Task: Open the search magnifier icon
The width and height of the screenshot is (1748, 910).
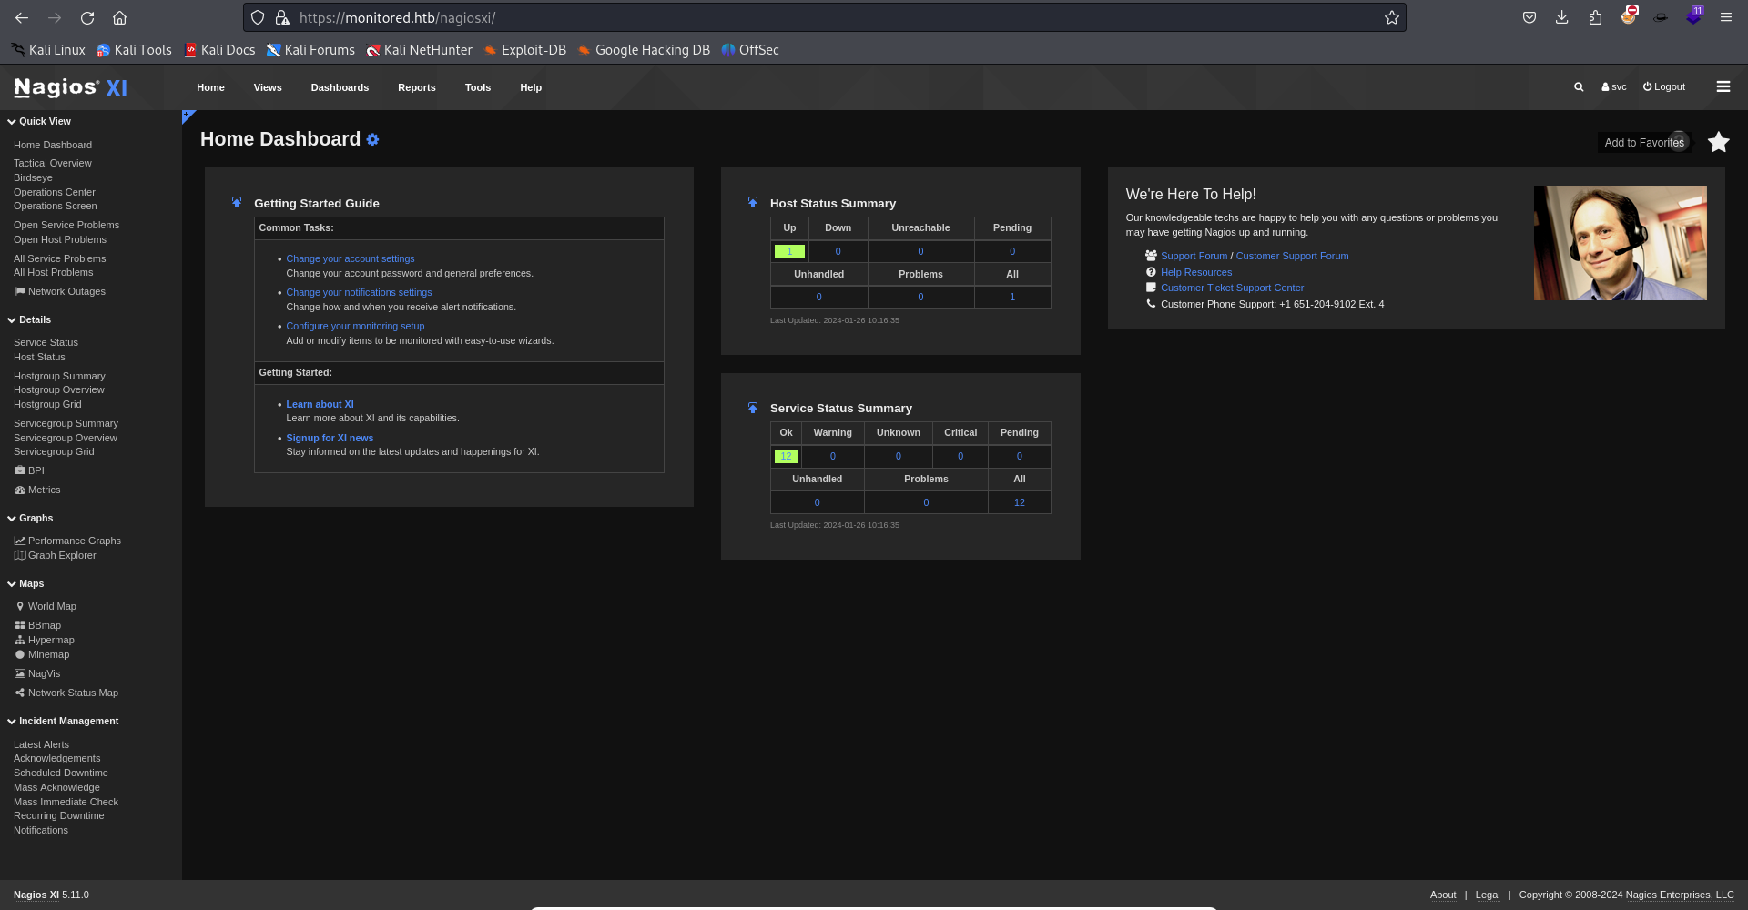Action: pos(1579,87)
